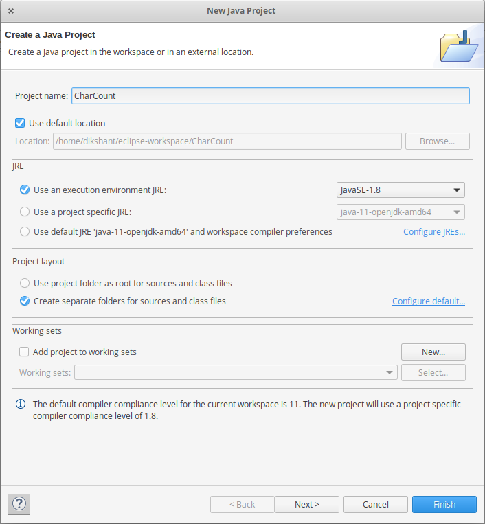Click Finish to create the project
The width and height of the screenshot is (485, 524).
click(x=444, y=504)
